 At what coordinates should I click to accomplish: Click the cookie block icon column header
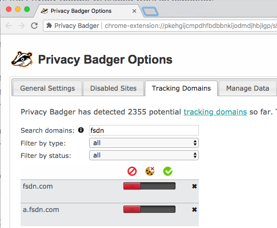pyautogui.click(x=149, y=171)
